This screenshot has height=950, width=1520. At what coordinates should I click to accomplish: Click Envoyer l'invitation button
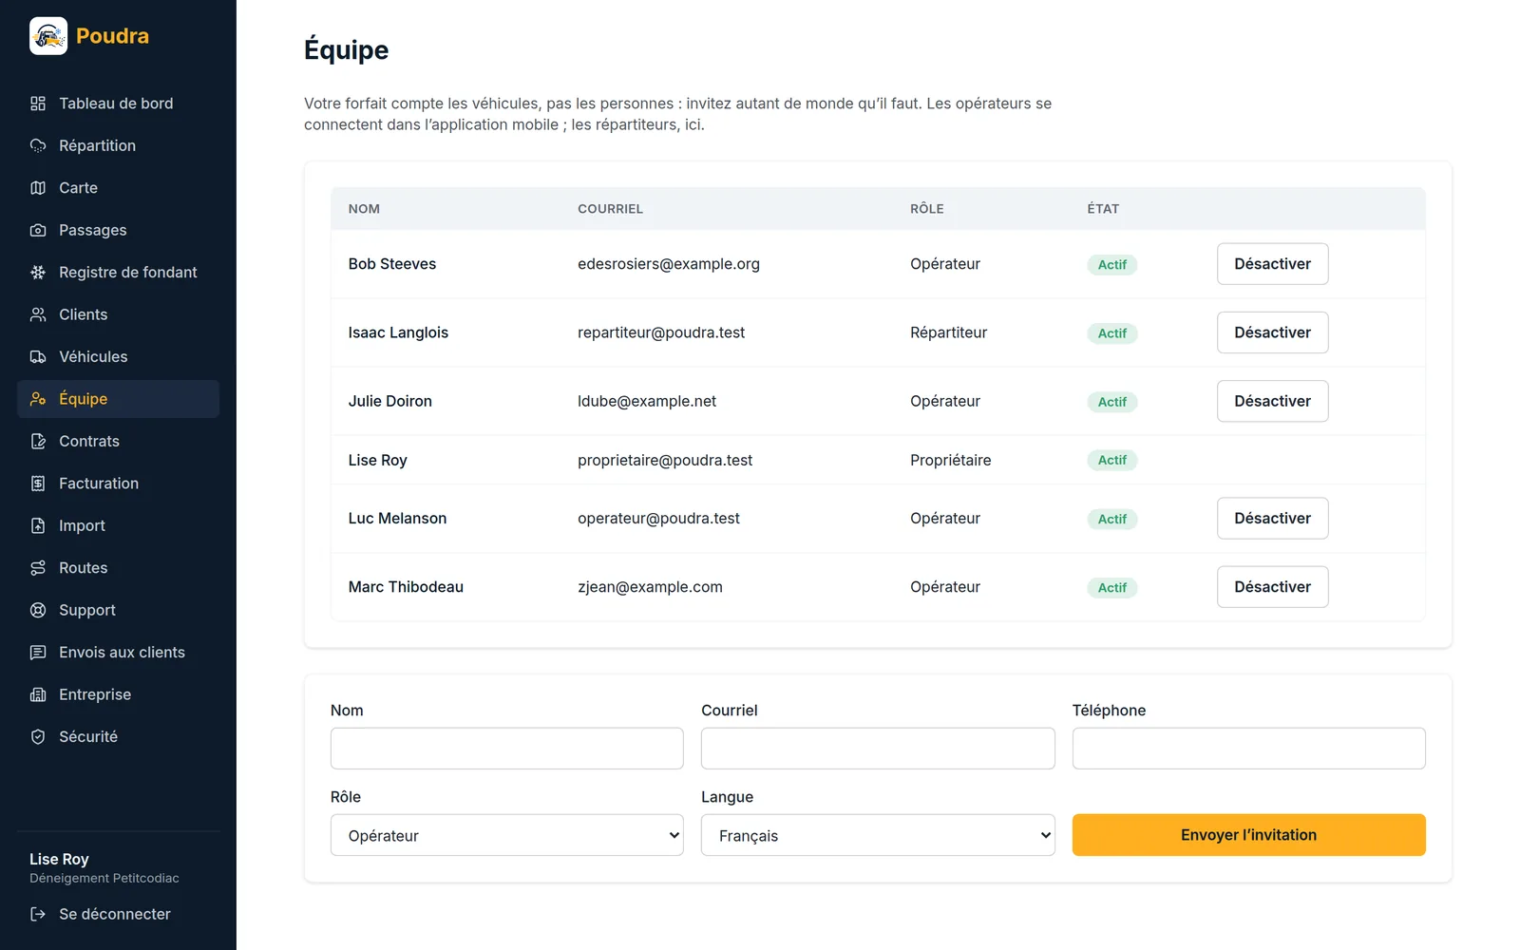1248,835
